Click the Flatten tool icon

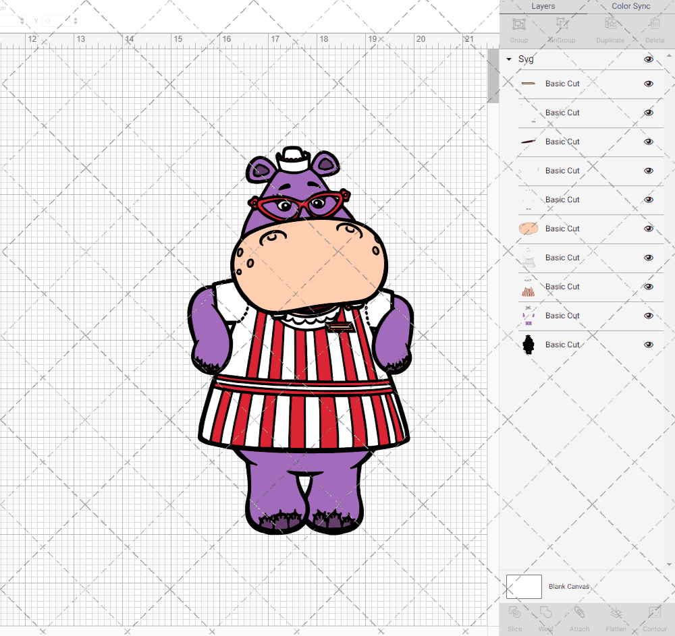coord(616,612)
